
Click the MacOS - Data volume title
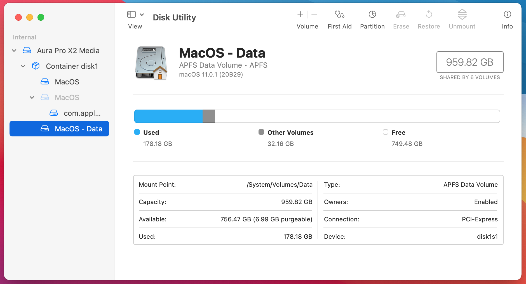[222, 53]
